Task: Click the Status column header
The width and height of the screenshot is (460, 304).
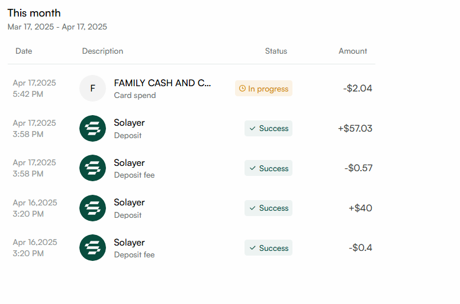Action: coord(276,51)
